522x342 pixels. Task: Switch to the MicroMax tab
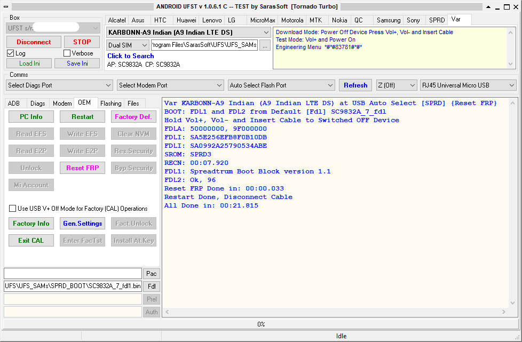tap(263, 20)
